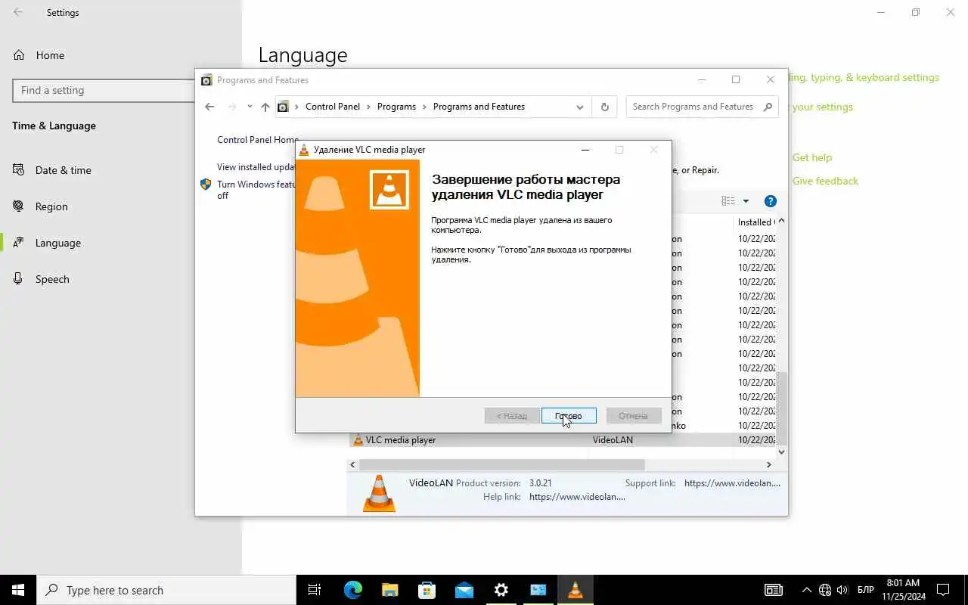Click the Control Panel taskbar icon

tap(538, 590)
